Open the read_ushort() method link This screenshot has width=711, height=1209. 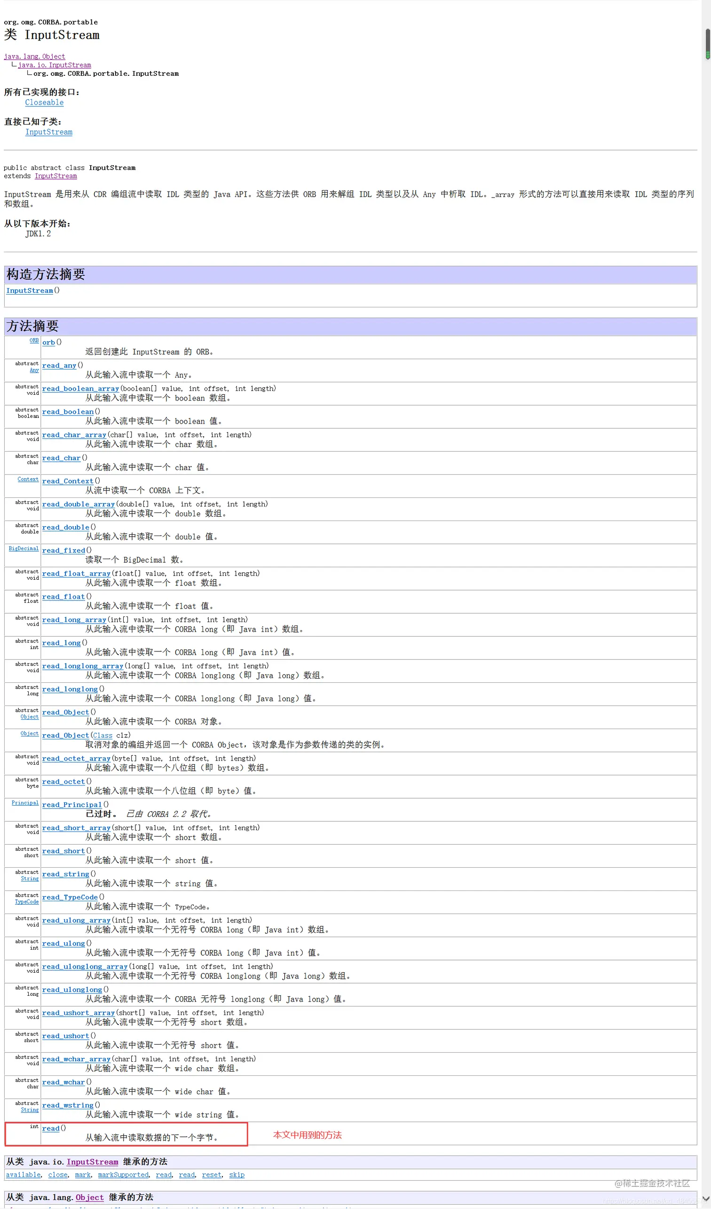[x=66, y=1036]
